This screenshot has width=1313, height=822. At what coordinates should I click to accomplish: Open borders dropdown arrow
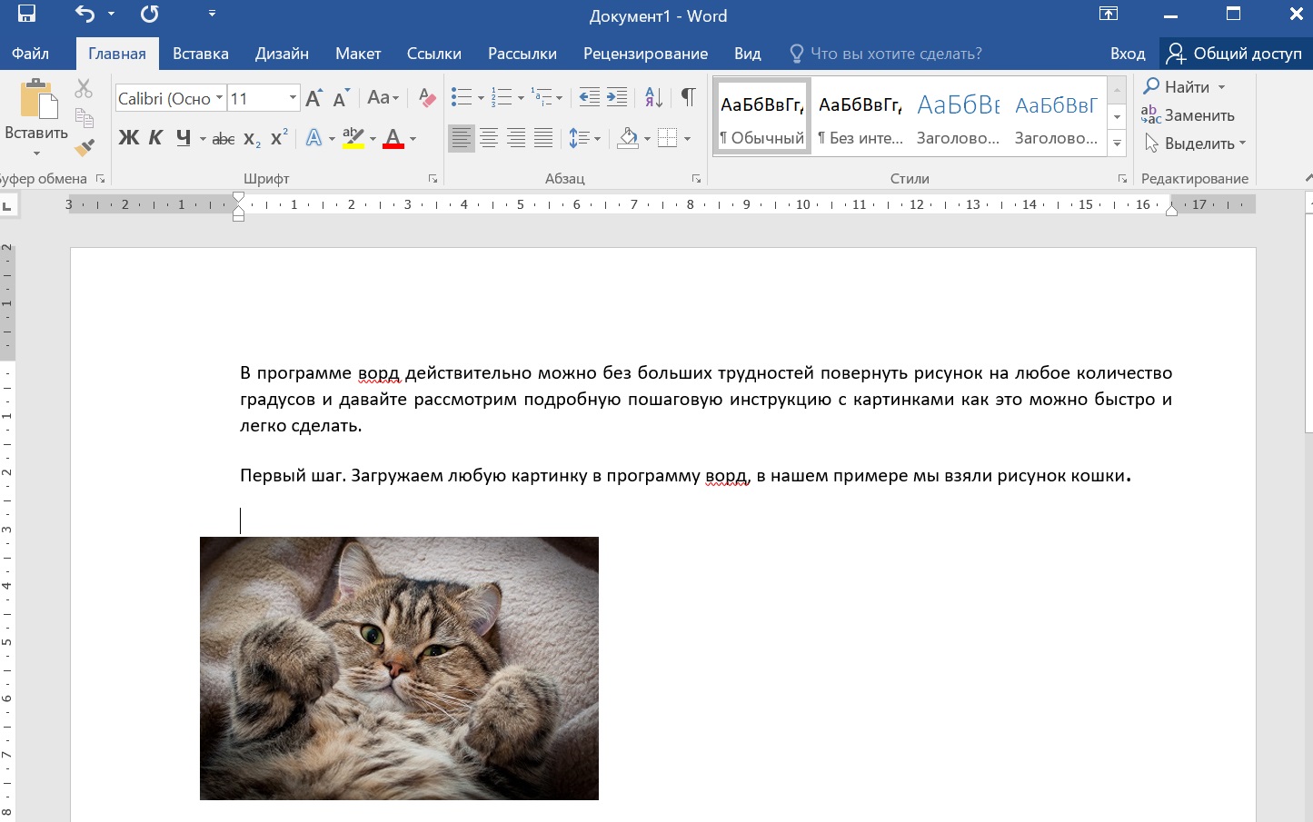pos(688,139)
